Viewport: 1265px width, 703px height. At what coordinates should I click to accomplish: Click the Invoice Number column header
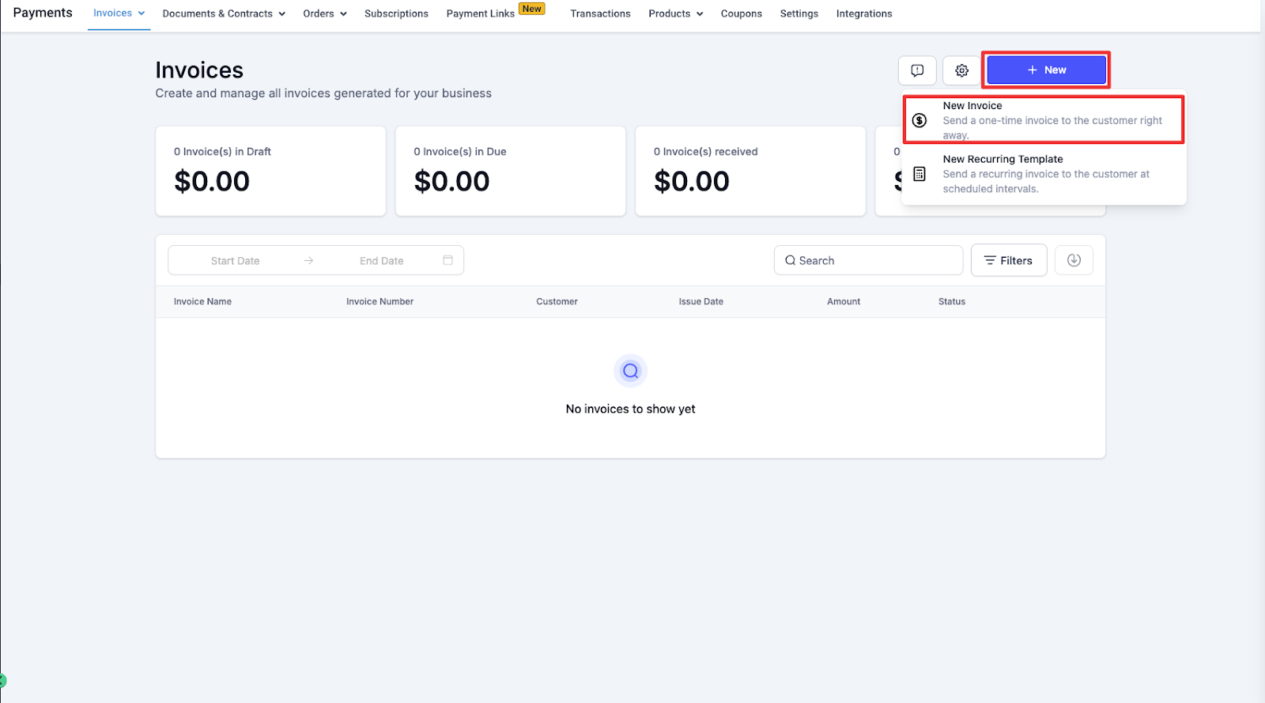tap(379, 301)
